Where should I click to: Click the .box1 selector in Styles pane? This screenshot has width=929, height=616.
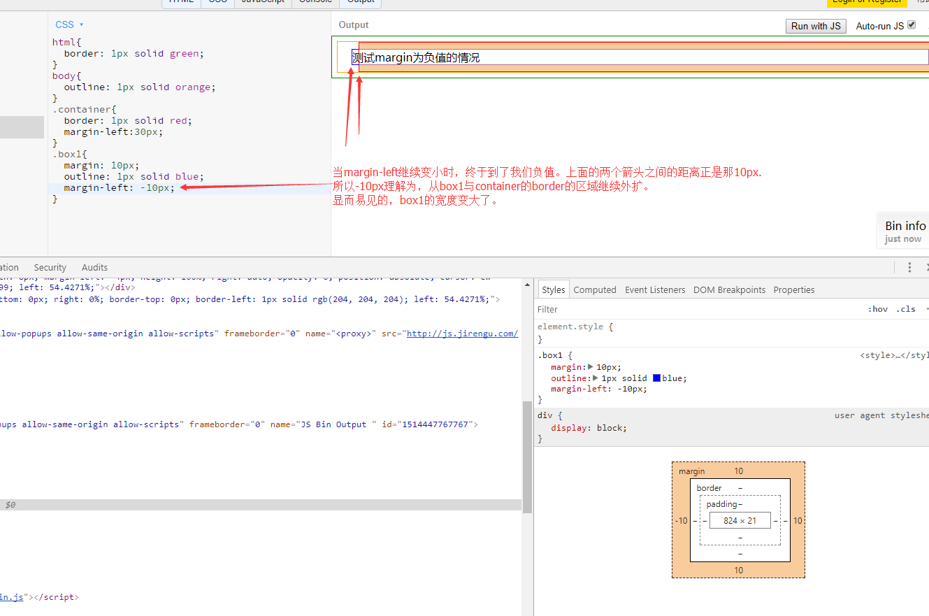click(552, 356)
